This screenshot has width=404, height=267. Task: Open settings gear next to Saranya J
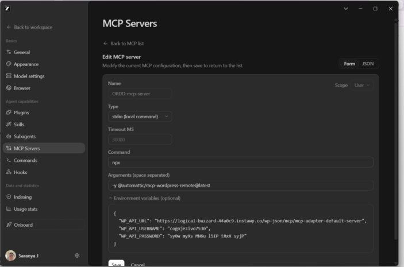point(77,256)
